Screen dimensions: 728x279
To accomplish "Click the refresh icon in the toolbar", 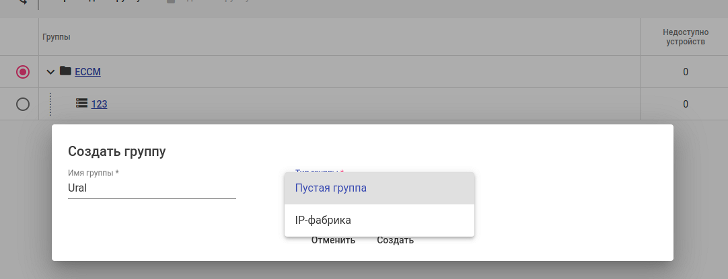I will (x=24, y=3).
